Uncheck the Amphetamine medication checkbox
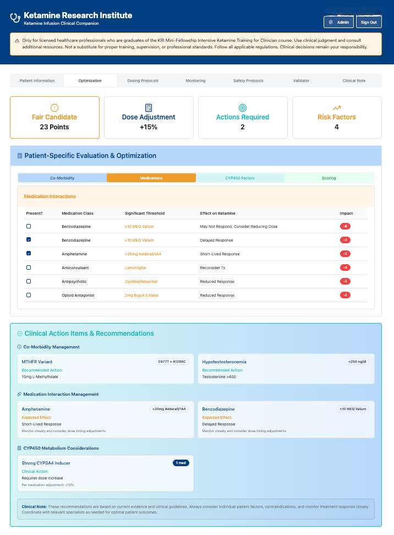The width and height of the screenshot is (394, 535). pos(29,254)
